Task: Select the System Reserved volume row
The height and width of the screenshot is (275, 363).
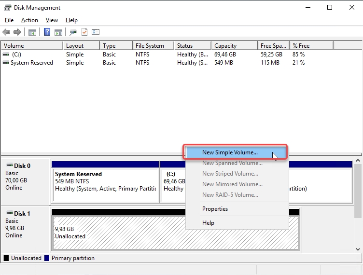Action: (x=32, y=63)
